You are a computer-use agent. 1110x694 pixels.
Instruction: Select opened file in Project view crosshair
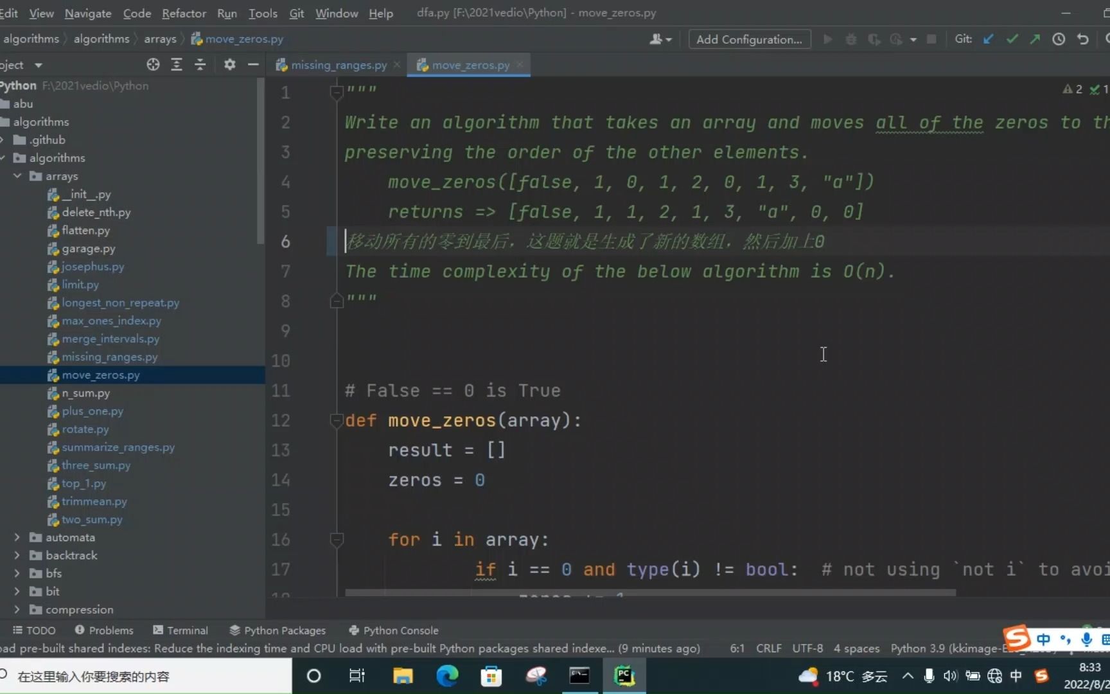pos(153,64)
